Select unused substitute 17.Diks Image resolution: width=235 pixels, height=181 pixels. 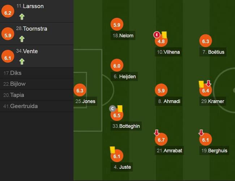click(x=37, y=73)
